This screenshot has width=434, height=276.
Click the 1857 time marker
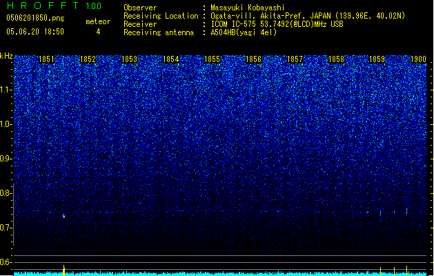295,59
